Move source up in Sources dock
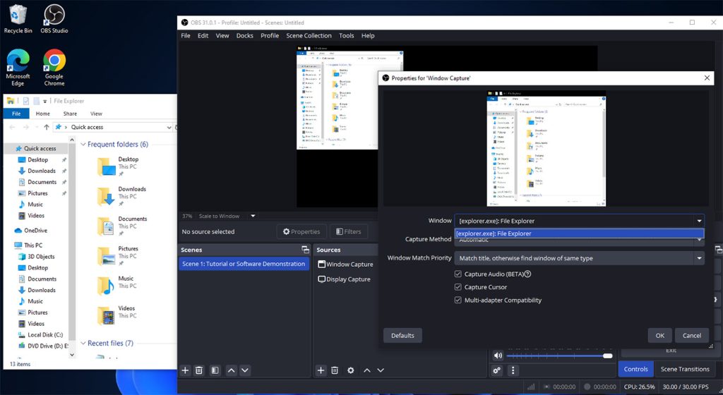The width and height of the screenshot is (723, 395). coord(367,370)
